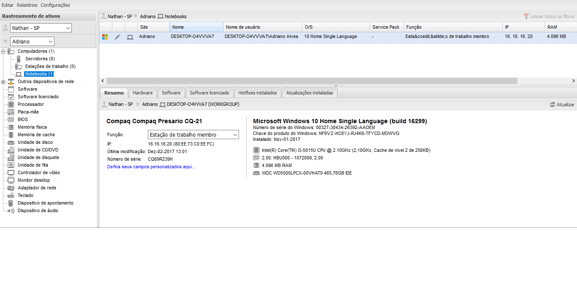Viewport: 577px width, 291px height.
Task: Open the Nathan - SP dropdown in the sidebar
Action: [x=41, y=28]
